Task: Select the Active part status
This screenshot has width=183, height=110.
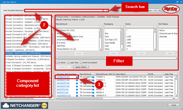Action: tap(168, 30)
